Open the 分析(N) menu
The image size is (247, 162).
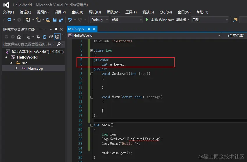coord(166,12)
